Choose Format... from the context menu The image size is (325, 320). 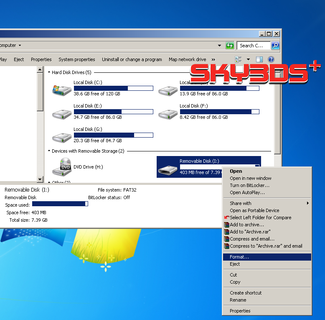[239, 257]
